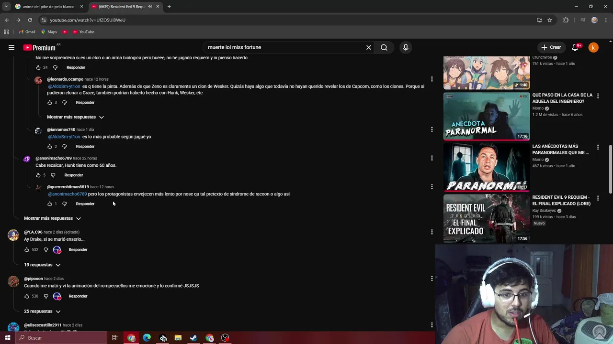Go to YouTube Premium home logo
This screenshot has width=613, height=344.
[39, 47]
